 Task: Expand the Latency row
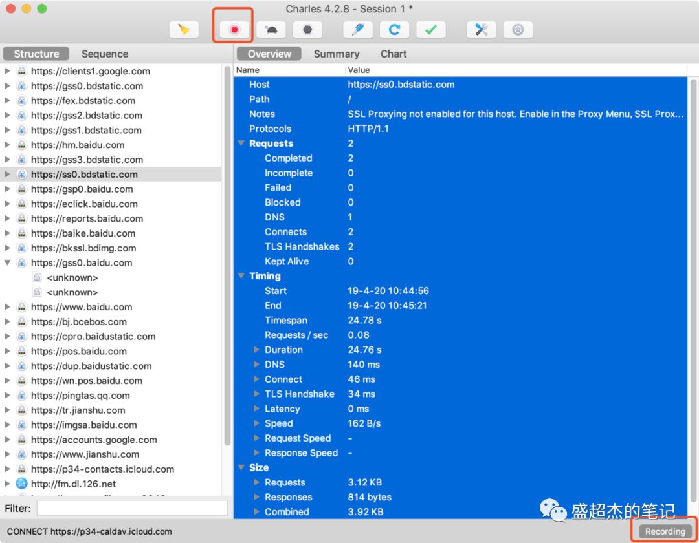[256, 408]
